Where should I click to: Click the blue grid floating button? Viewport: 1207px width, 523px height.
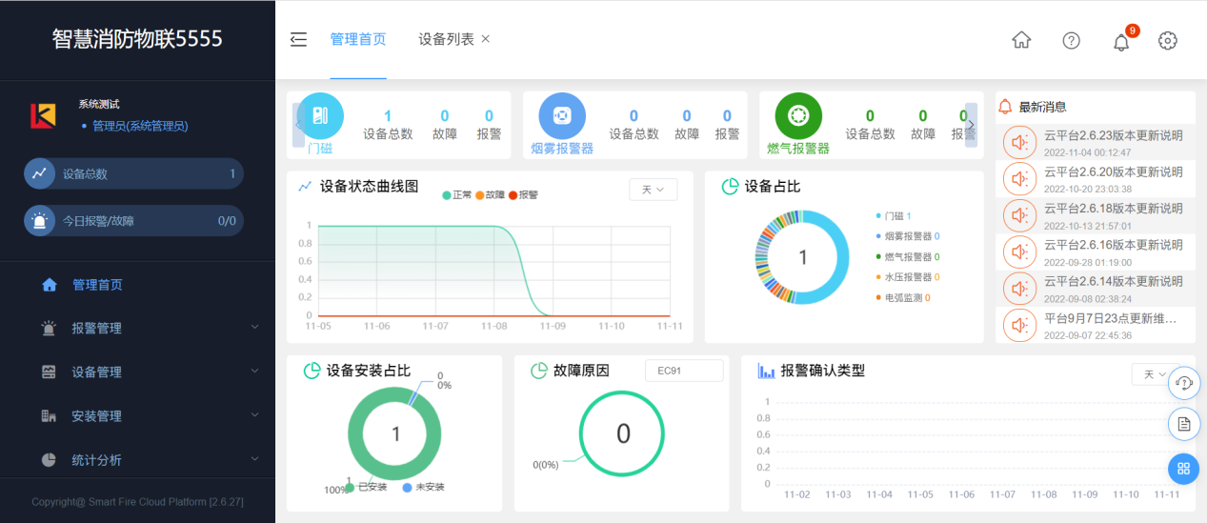tap(1183, 469)
